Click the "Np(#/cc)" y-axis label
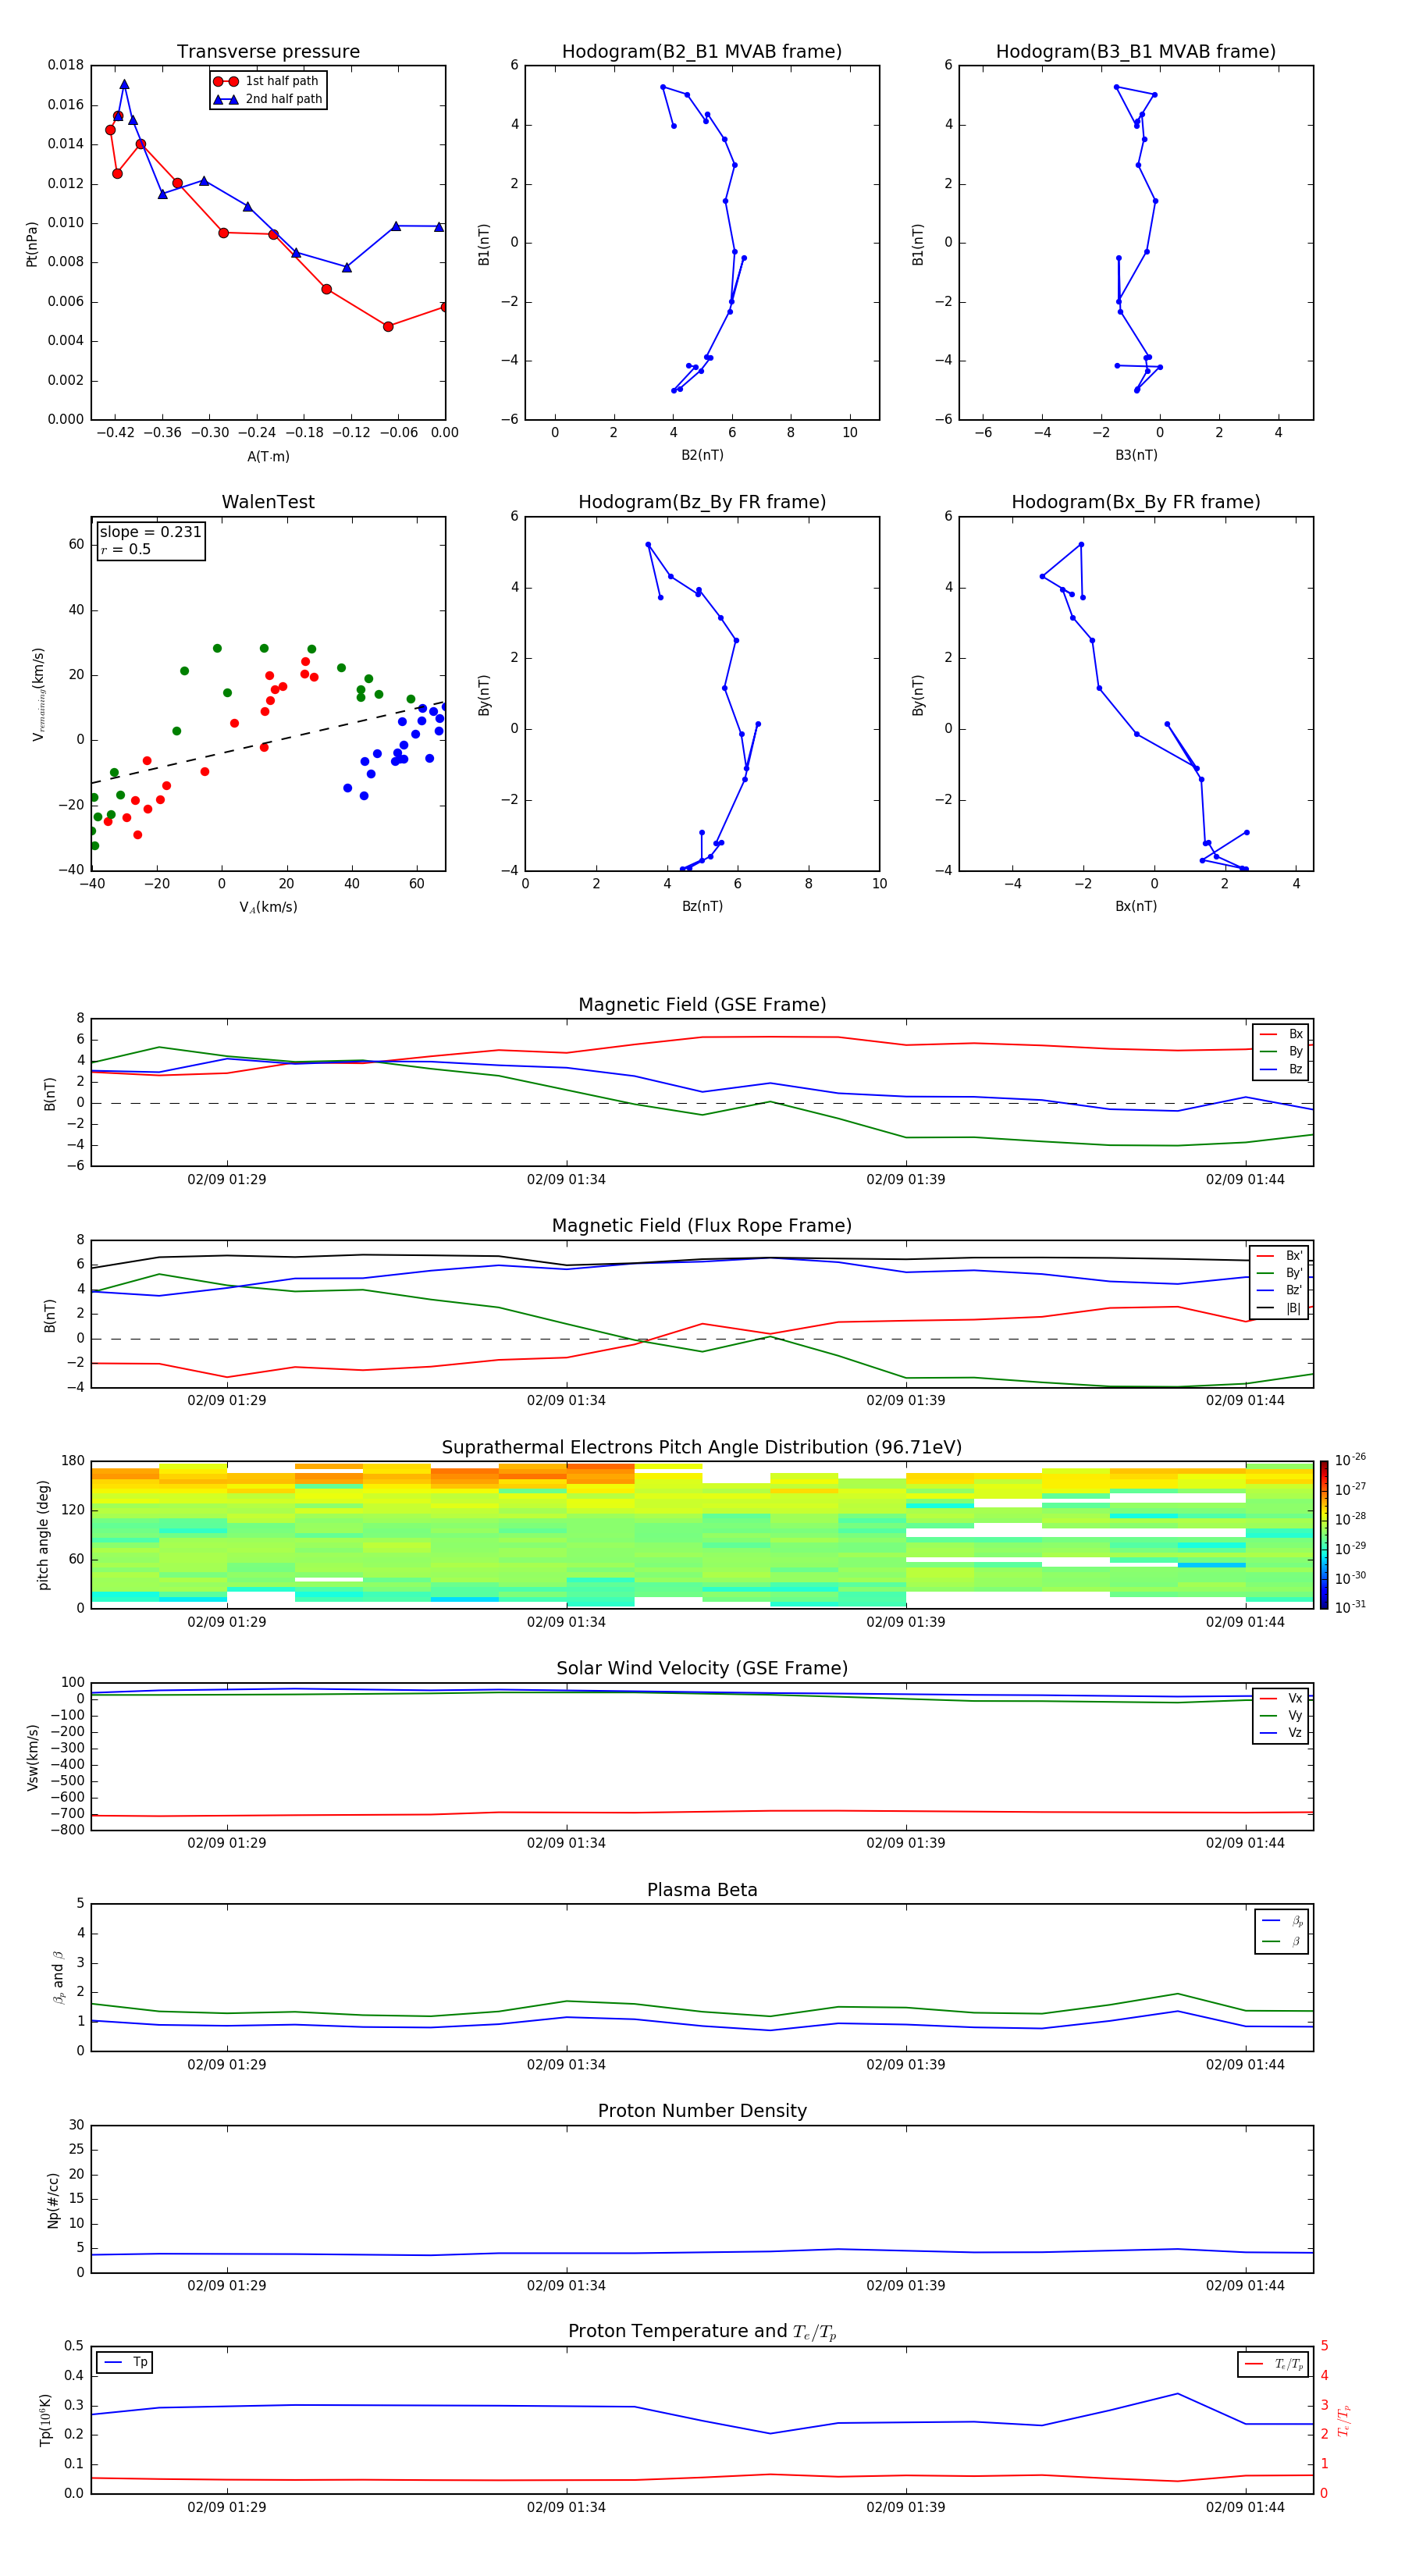 pyautogui.click(x=53, y=2201)
